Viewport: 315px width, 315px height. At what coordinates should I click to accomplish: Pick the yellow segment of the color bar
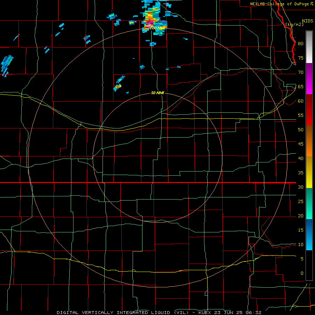pos(309,172)
